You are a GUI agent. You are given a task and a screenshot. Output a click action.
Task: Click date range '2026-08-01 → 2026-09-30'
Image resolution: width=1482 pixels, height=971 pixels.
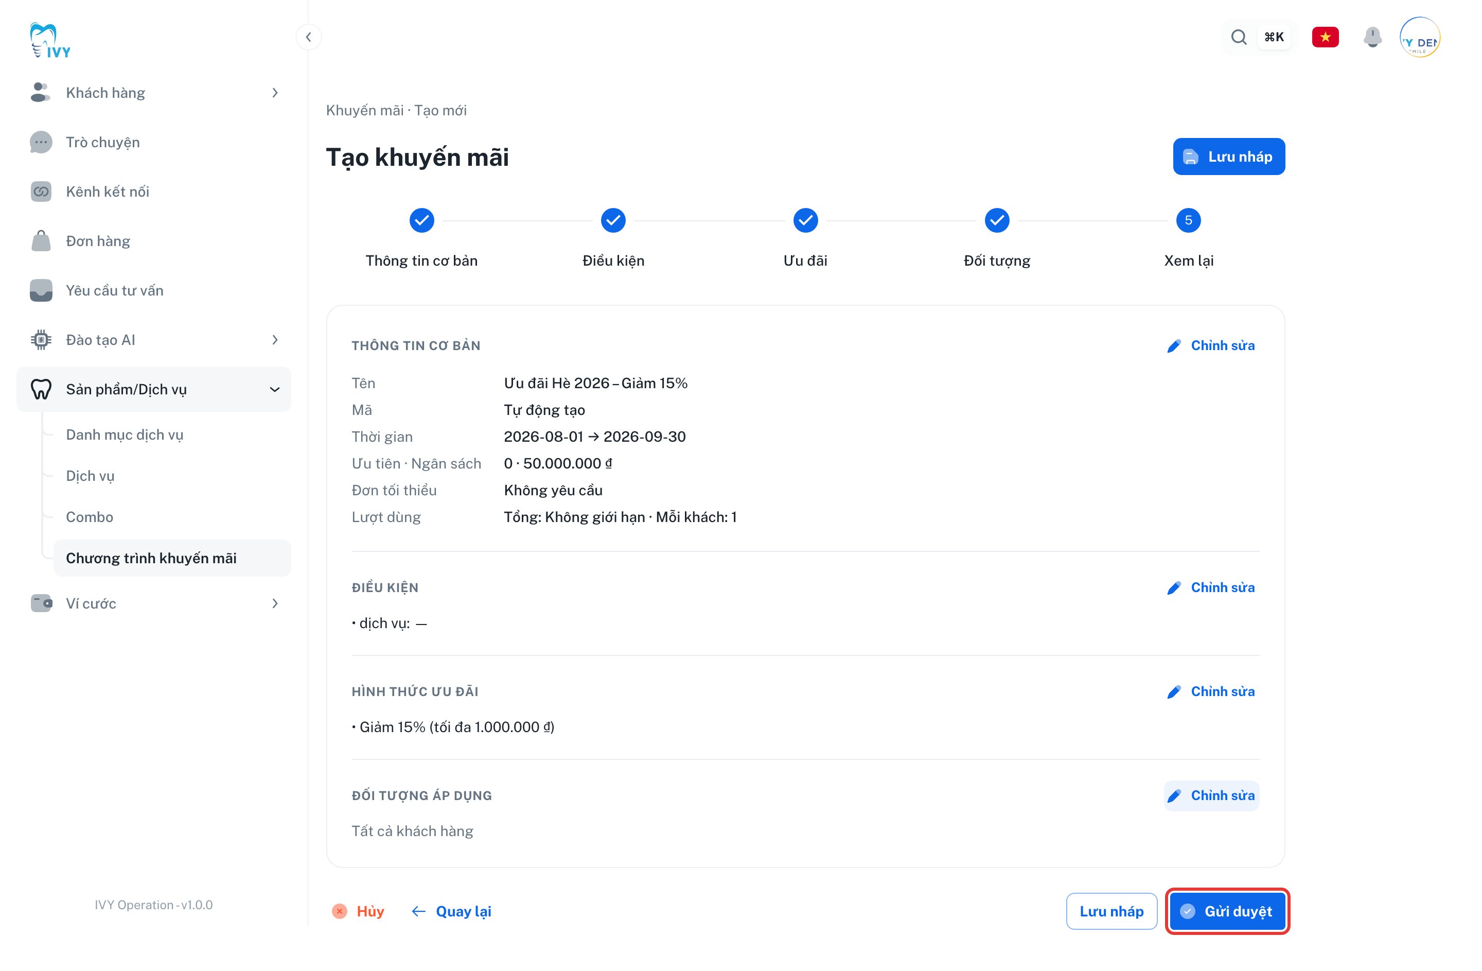click(595, 437)
